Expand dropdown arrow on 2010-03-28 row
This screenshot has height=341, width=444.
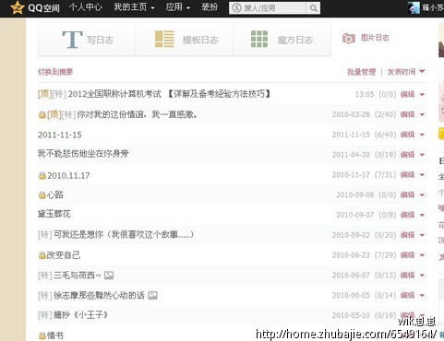tap(422, 114)
